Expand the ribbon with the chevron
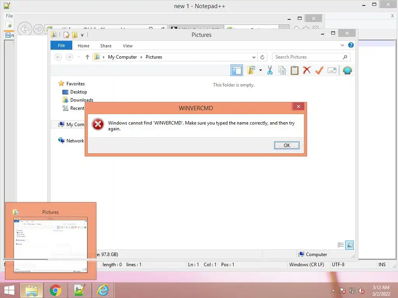 tap(342, 45)
